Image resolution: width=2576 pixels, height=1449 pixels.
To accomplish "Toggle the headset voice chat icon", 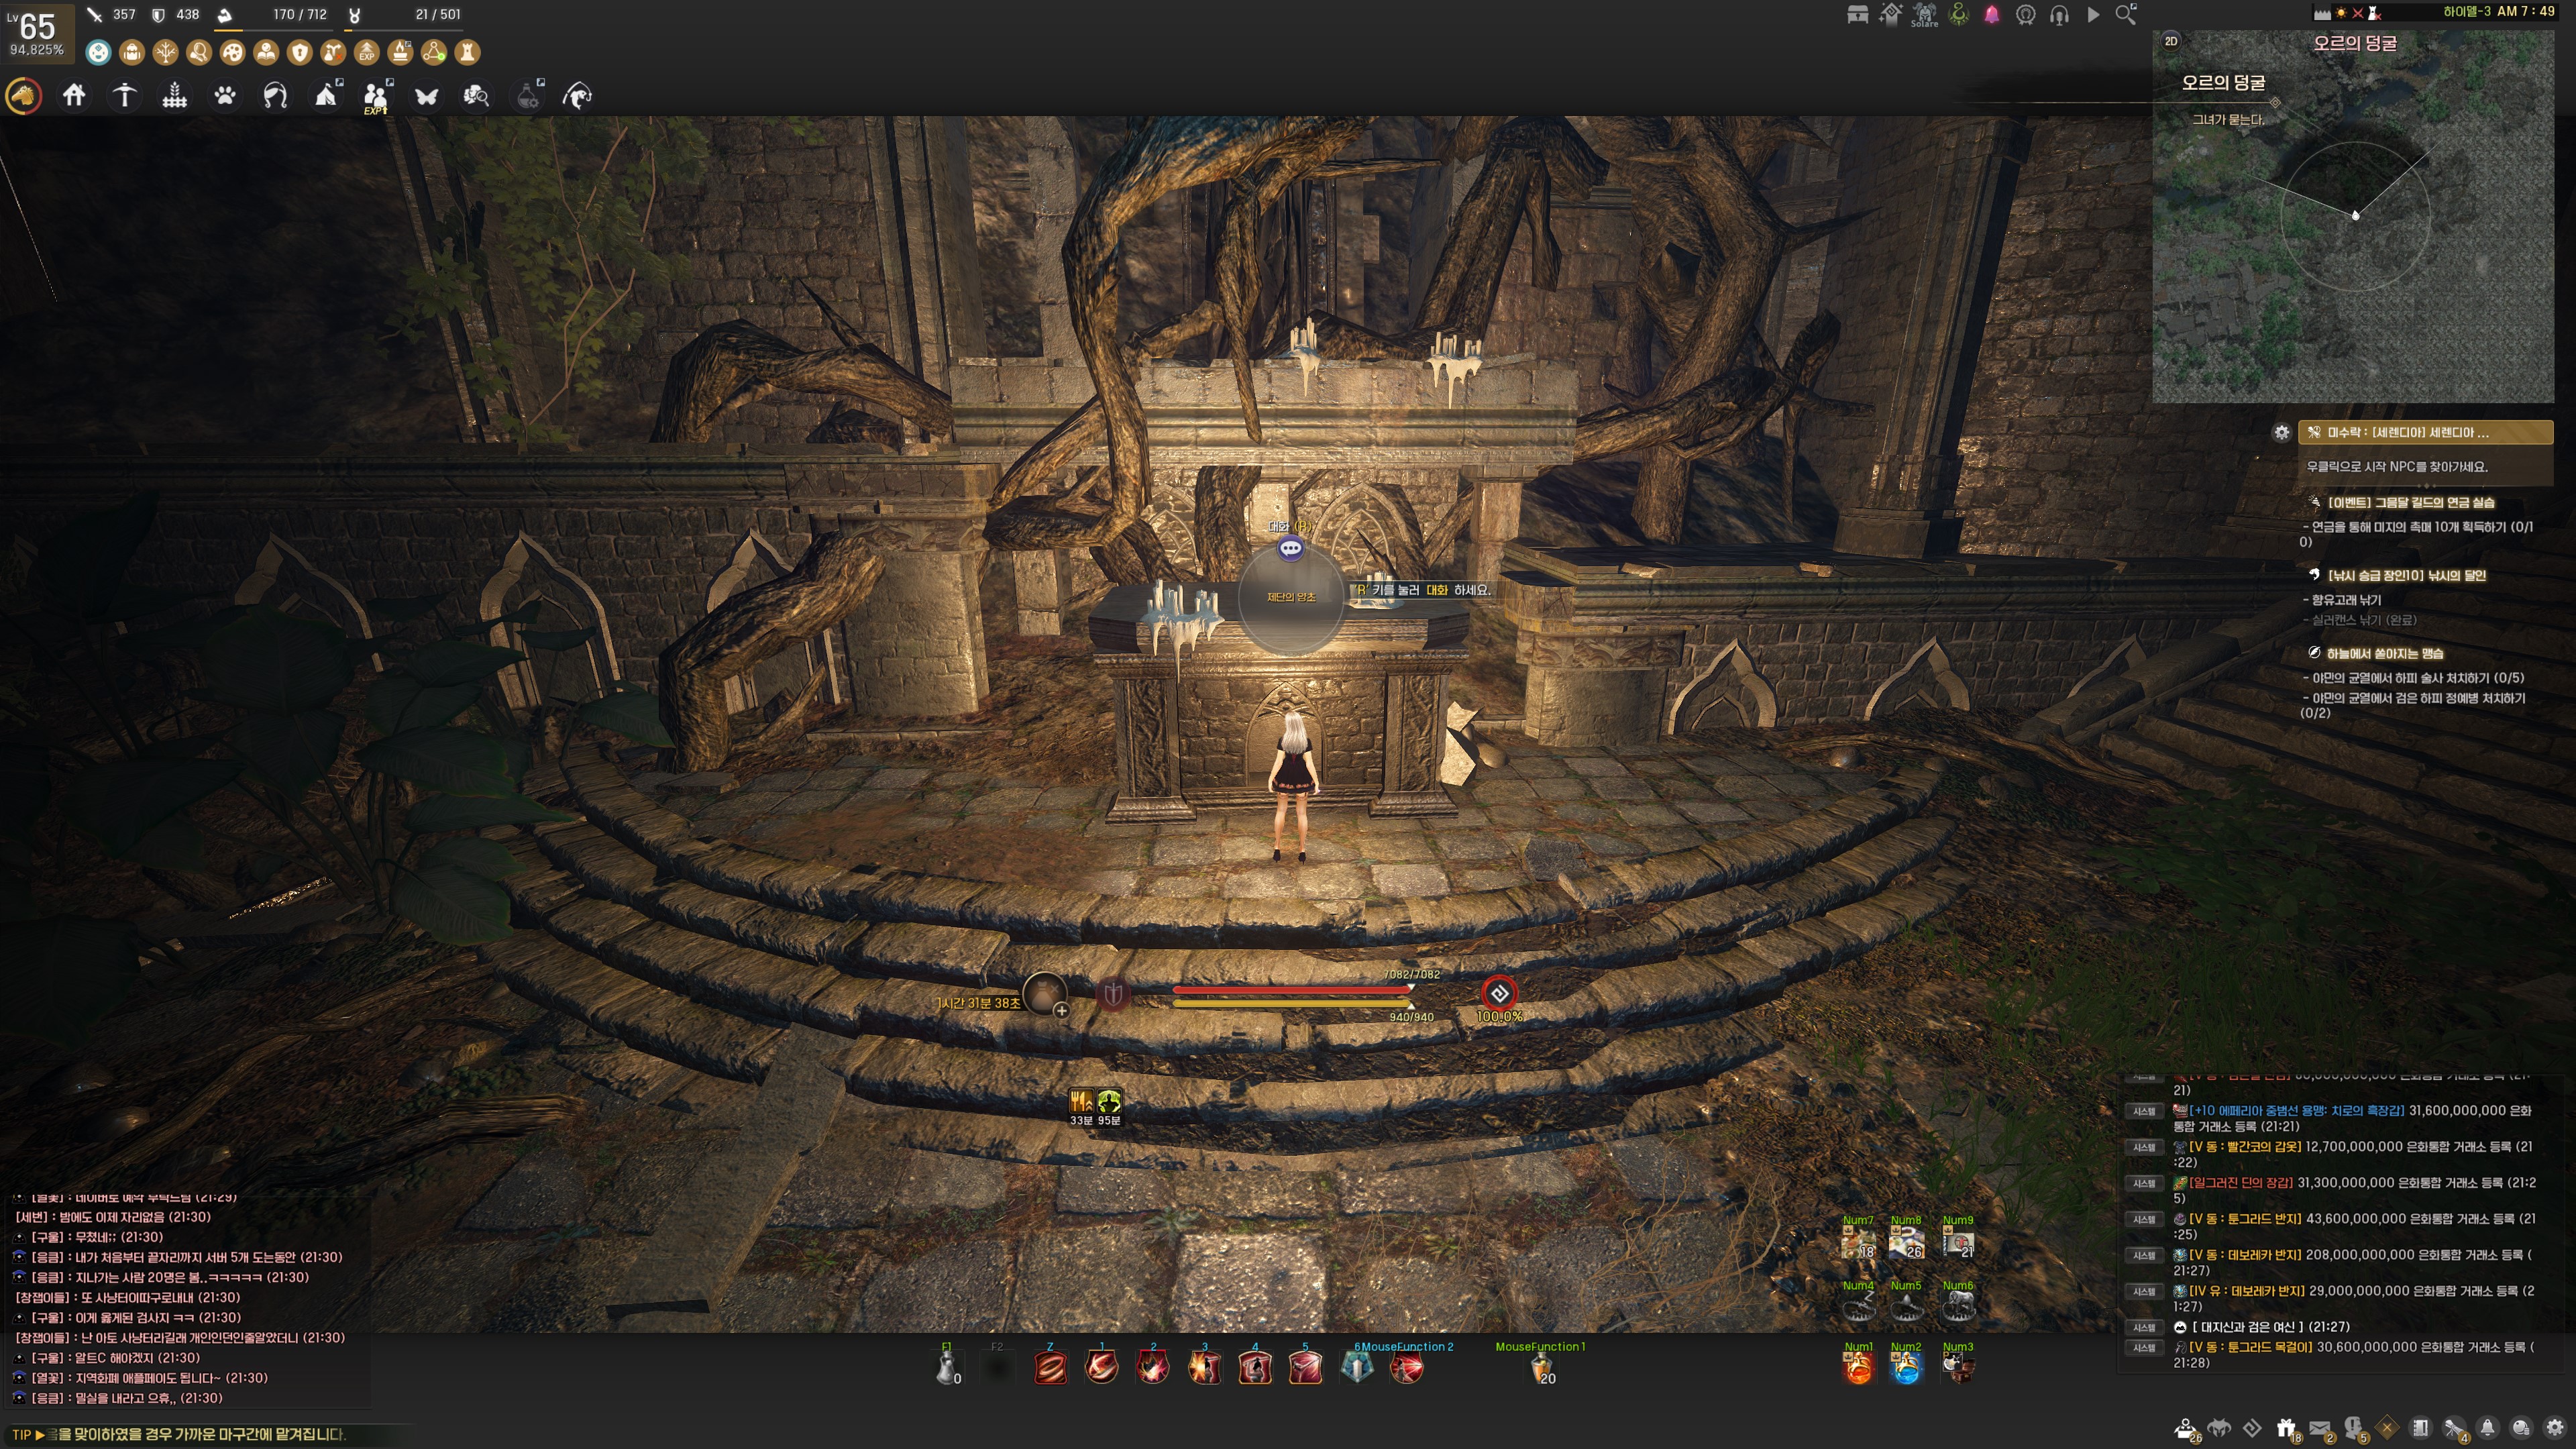I will [x=2059, y=15].
